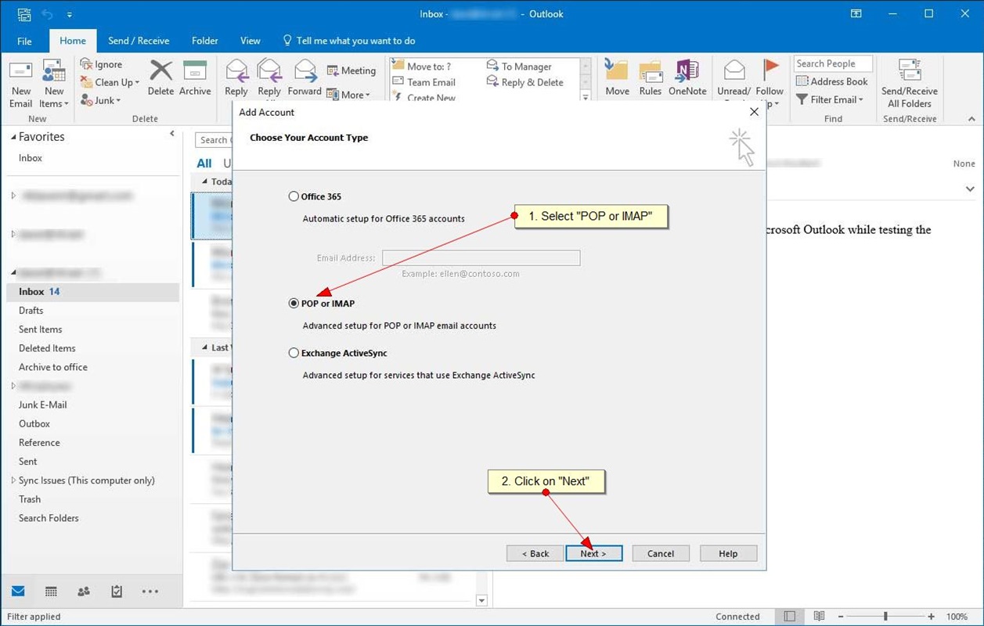Screen dimensions: 984x626
Task: Select the POP or IMAP radio button
Action: click(294, 303)
